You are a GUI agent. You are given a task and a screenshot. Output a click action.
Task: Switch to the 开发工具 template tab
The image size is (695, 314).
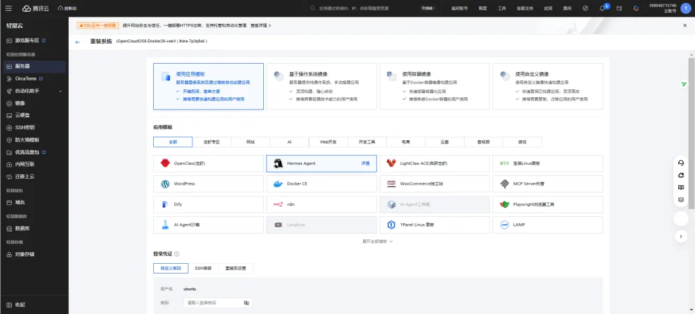click(x=367, y=142)
